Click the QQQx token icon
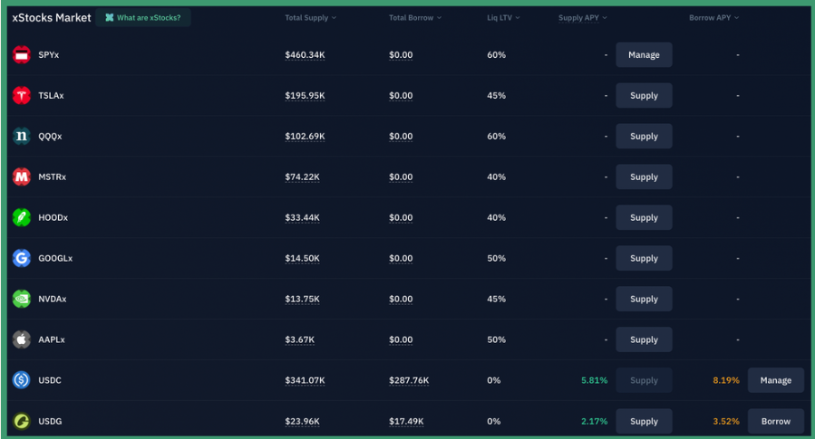This screenshot has width=815, height=439. pos(22,137)
